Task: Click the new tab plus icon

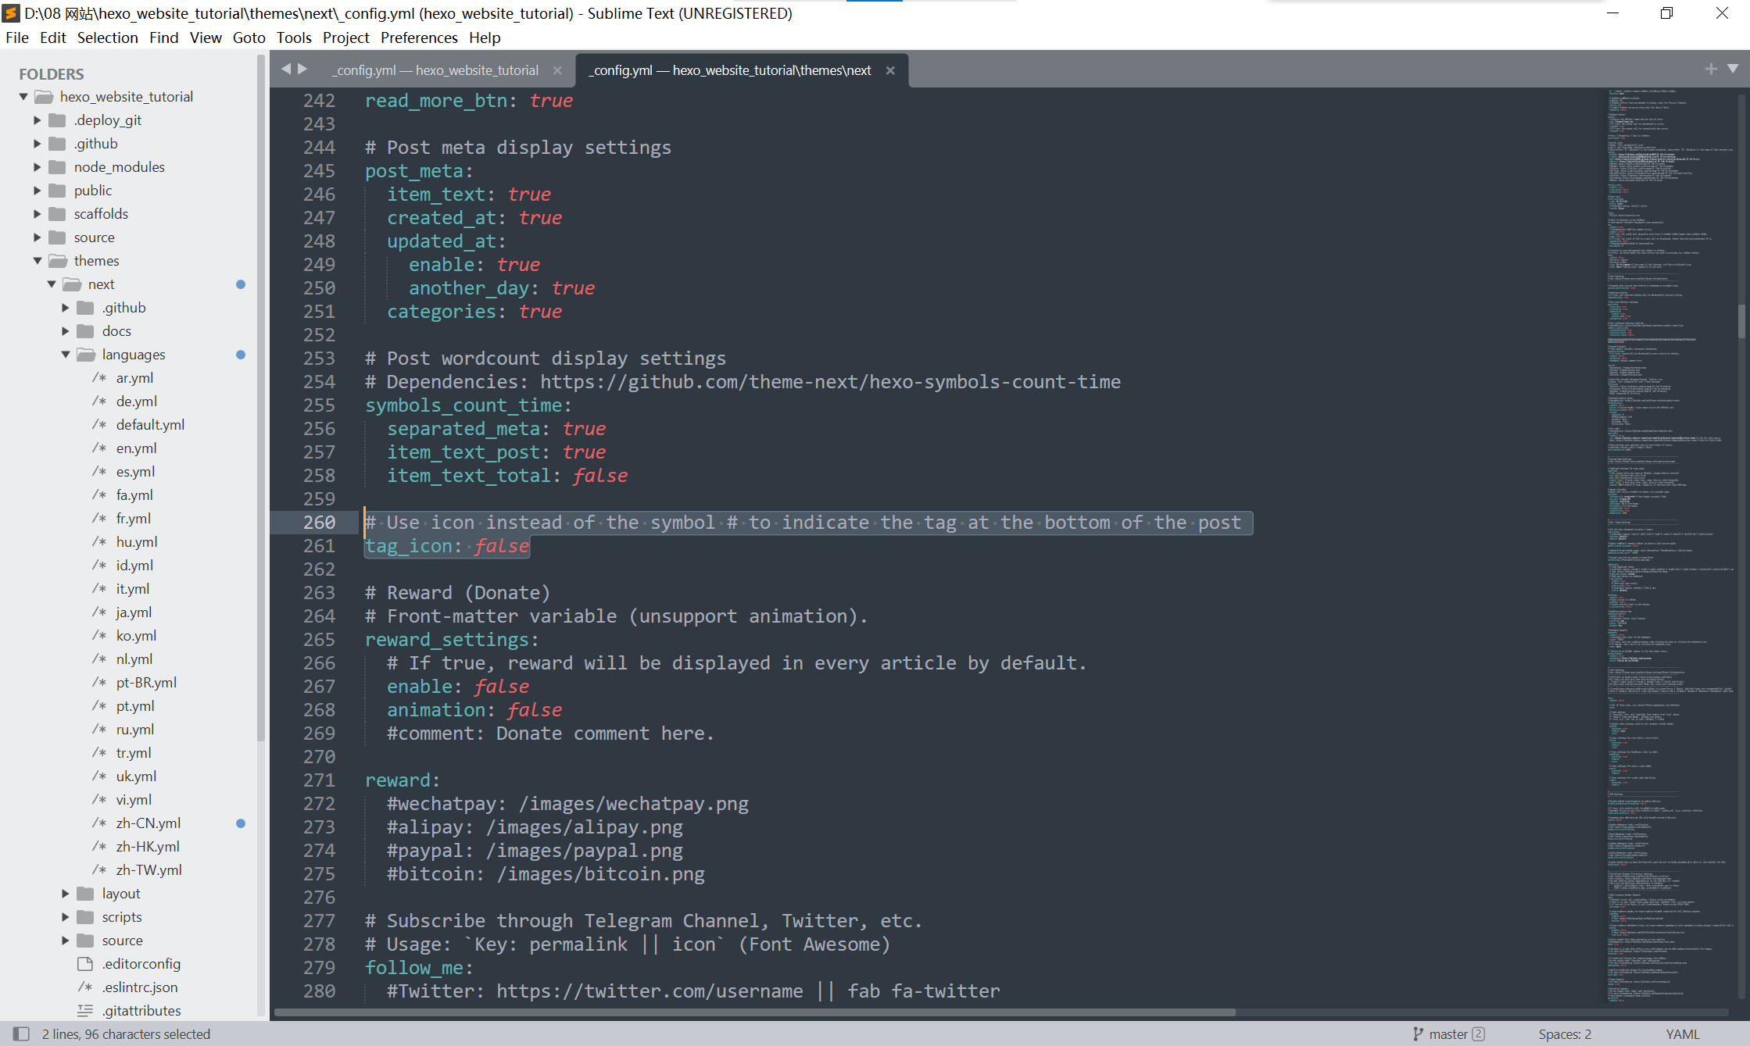Action: point(1711,69)
